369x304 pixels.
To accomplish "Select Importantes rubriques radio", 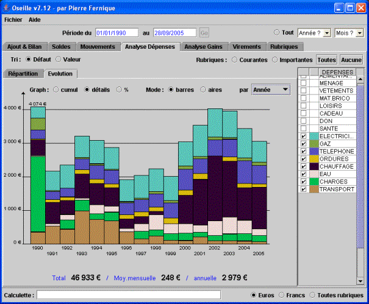I will (x=274, y=60).
